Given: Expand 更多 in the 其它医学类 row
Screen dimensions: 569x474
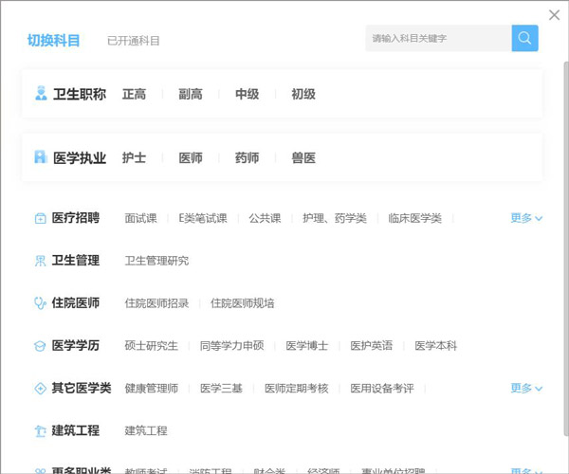Looking at the screenshot, I should (x=526, y=388).
